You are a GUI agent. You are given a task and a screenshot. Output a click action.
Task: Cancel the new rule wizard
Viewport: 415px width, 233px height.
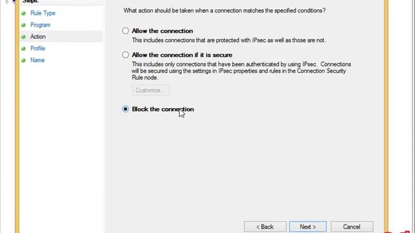(351, 227)
